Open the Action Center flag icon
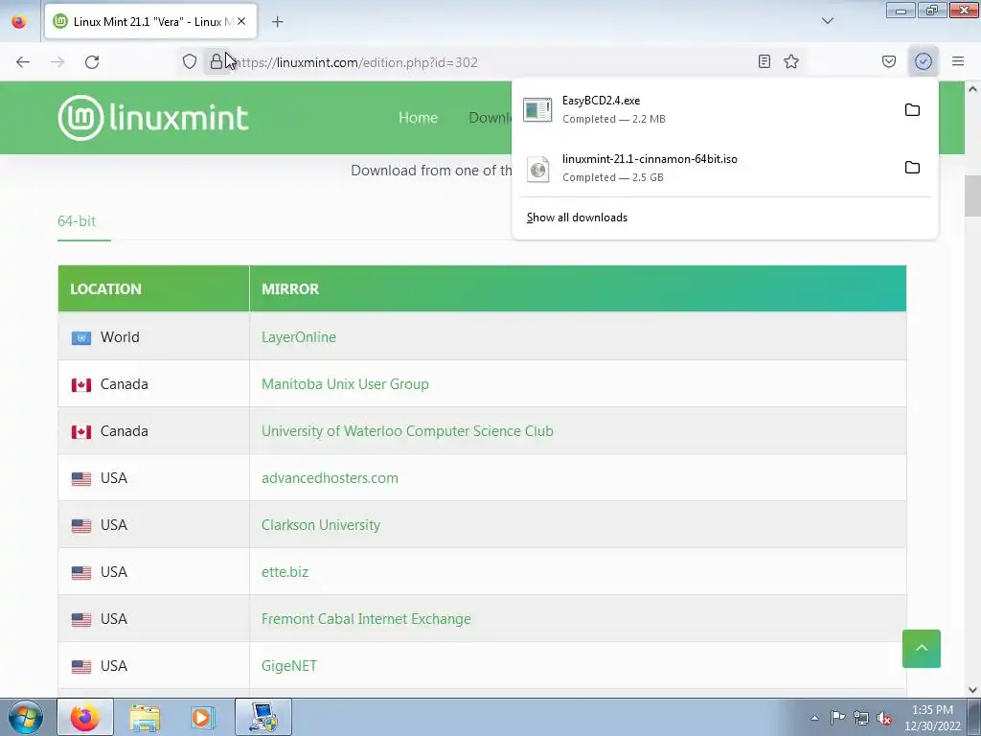The image size is (981, 736). 837,717
